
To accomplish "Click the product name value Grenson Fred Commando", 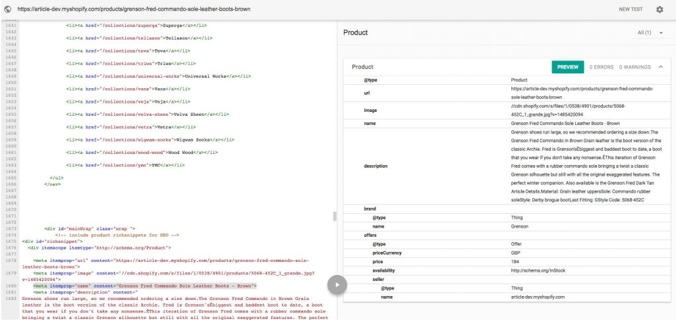I will (565, 123).
